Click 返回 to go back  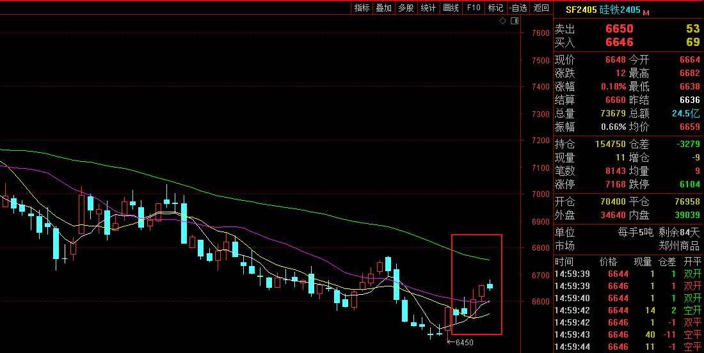[541, 8]
